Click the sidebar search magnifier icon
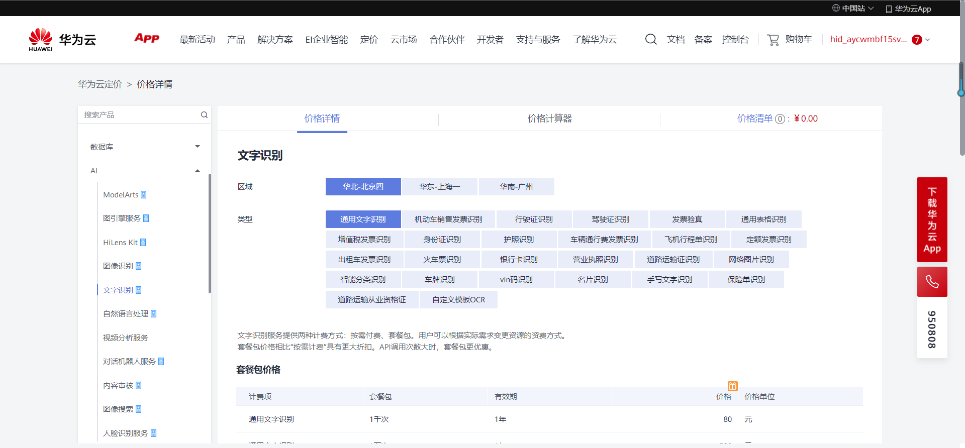Image resolution: width=965 pixels, height=448 pixels. click(204, 115)
